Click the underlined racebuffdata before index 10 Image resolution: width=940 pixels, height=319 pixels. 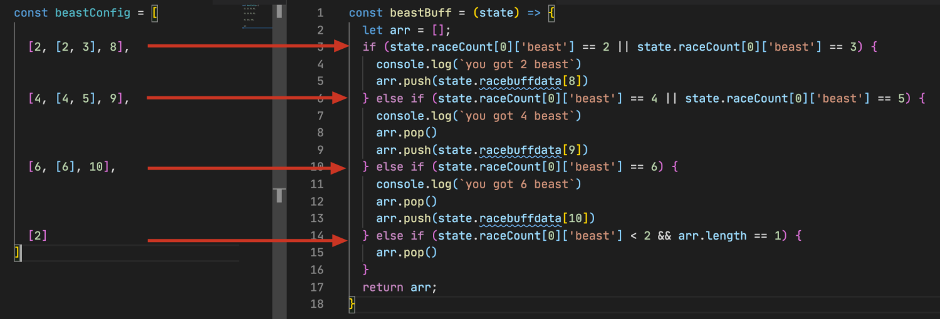tap(520, 218)
